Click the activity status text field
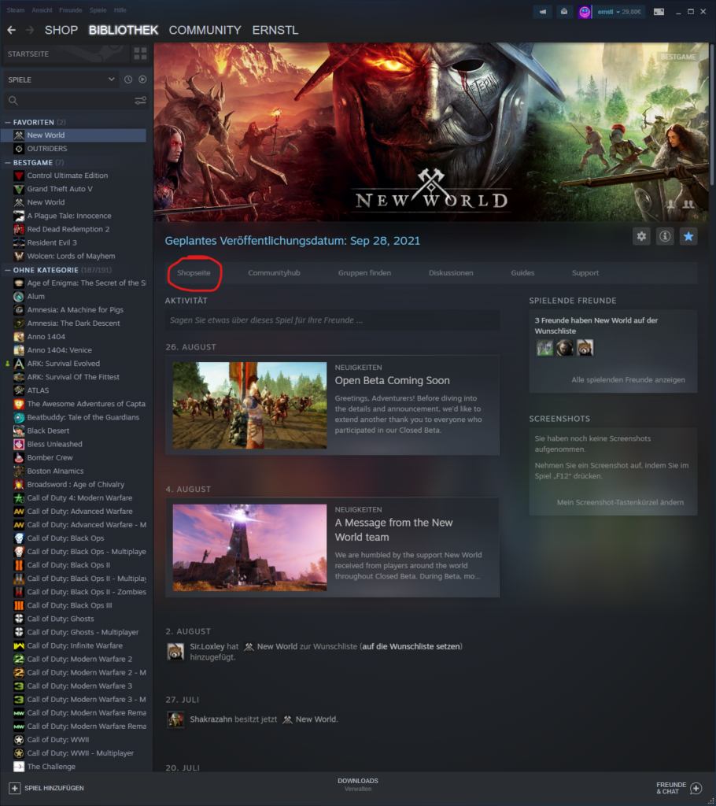This screenshot has width=716, height=806. [x=332, y=320]
